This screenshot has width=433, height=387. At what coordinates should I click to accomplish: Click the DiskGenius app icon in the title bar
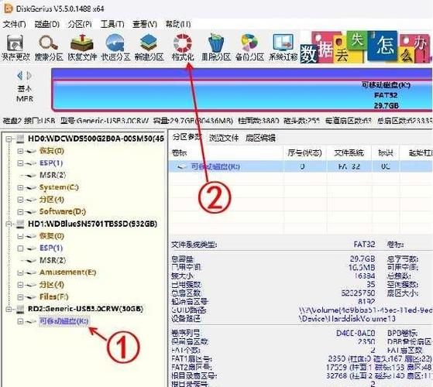8,9
